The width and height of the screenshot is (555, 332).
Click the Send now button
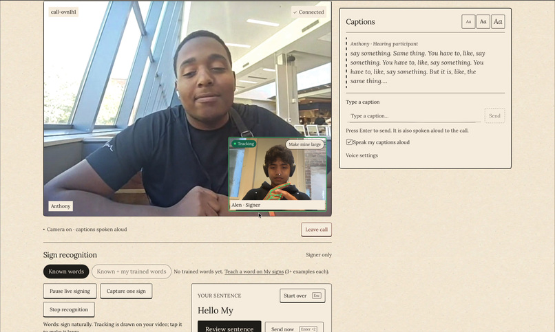point(294,328)
